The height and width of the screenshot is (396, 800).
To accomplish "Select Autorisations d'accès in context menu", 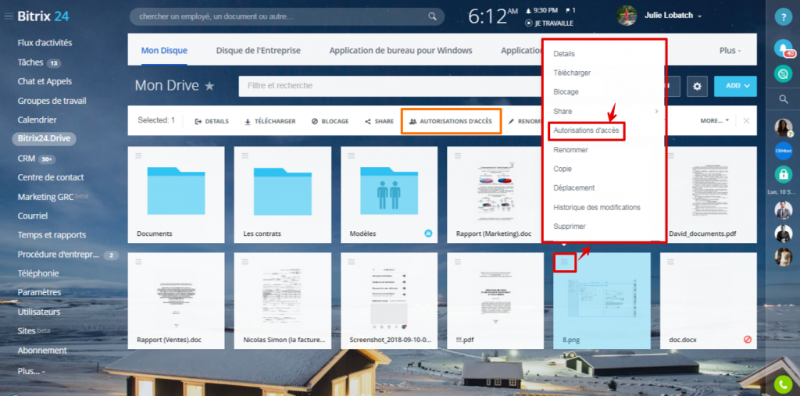I will coord(586,130).
